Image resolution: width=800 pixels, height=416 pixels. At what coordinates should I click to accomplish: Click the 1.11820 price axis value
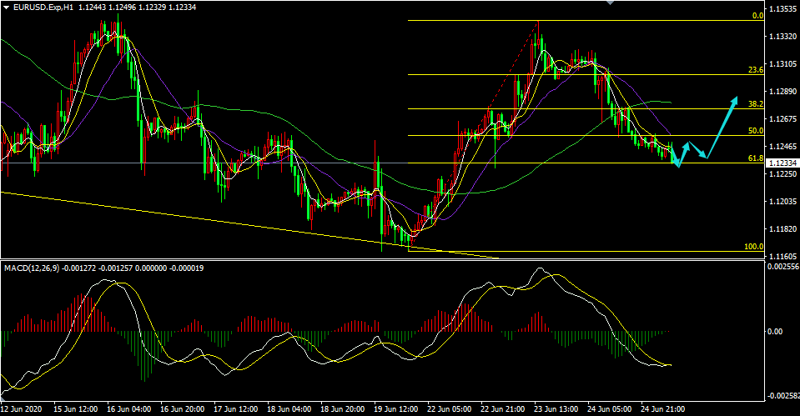pyautogui.click(x=781, y=229)
